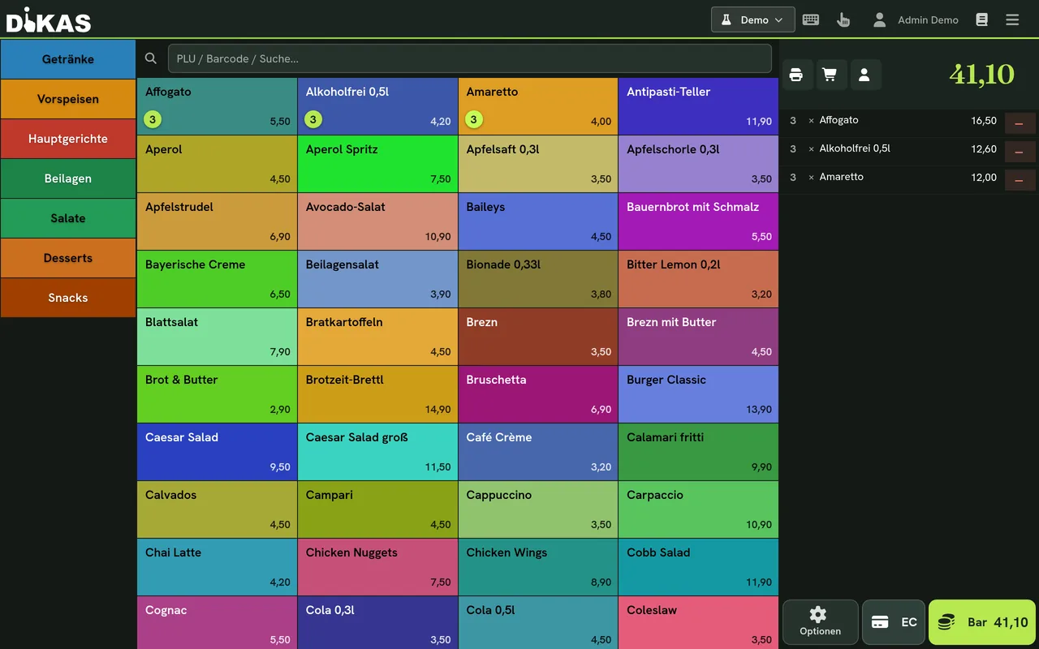Pay by EC card button
The image size is (1039, 649).
pyautogui.click(x=894, y=622)
